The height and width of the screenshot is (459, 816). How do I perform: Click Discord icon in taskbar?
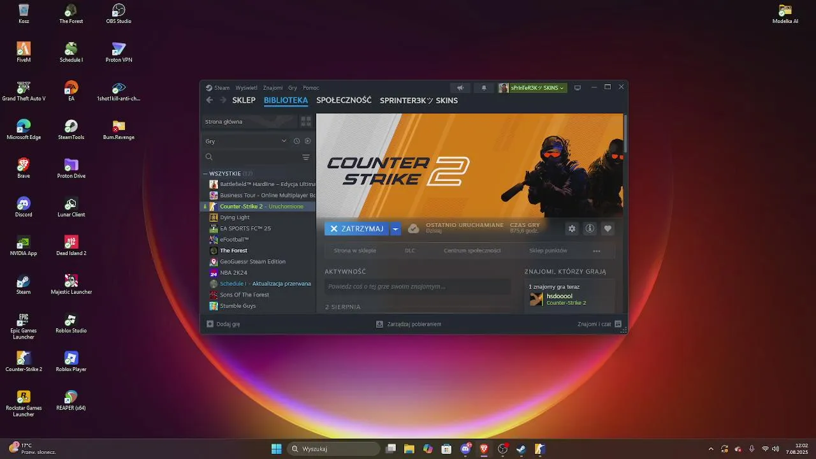click(x=466, y=449)
